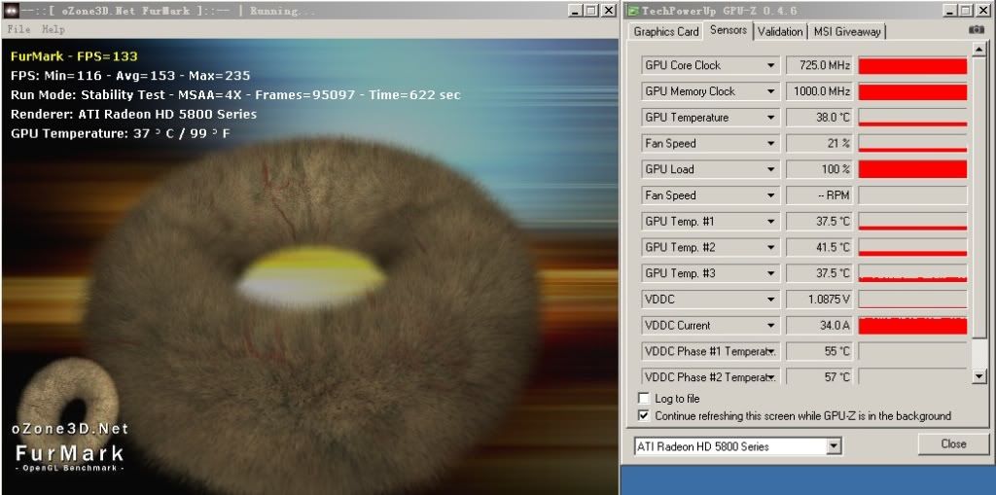Click the FurMark window title bar icon
Screen dimensions: 996x495
tap(10, 11)
